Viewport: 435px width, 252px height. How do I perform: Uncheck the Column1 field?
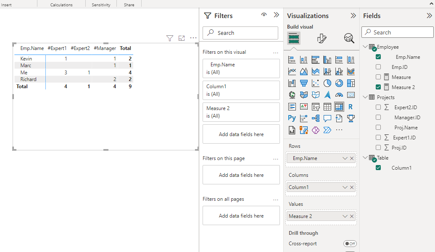point(378,168)
